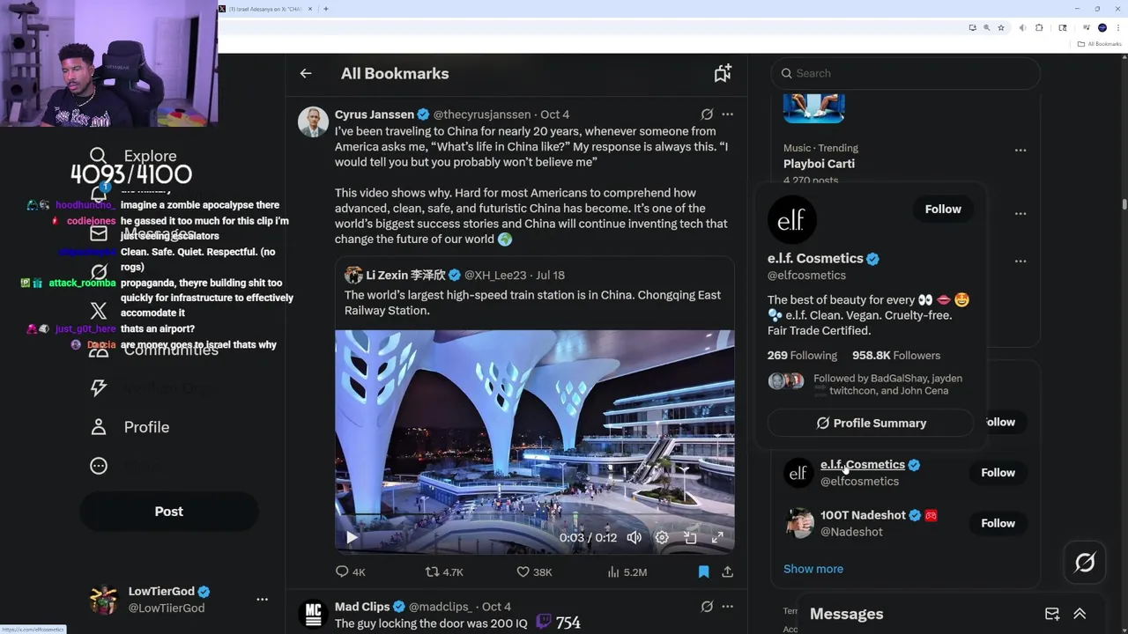Viewport: 1128px width, 634px height.
Task: Remove the bookmark from Cyrus Janssen's post
Action: coord(703,571)
